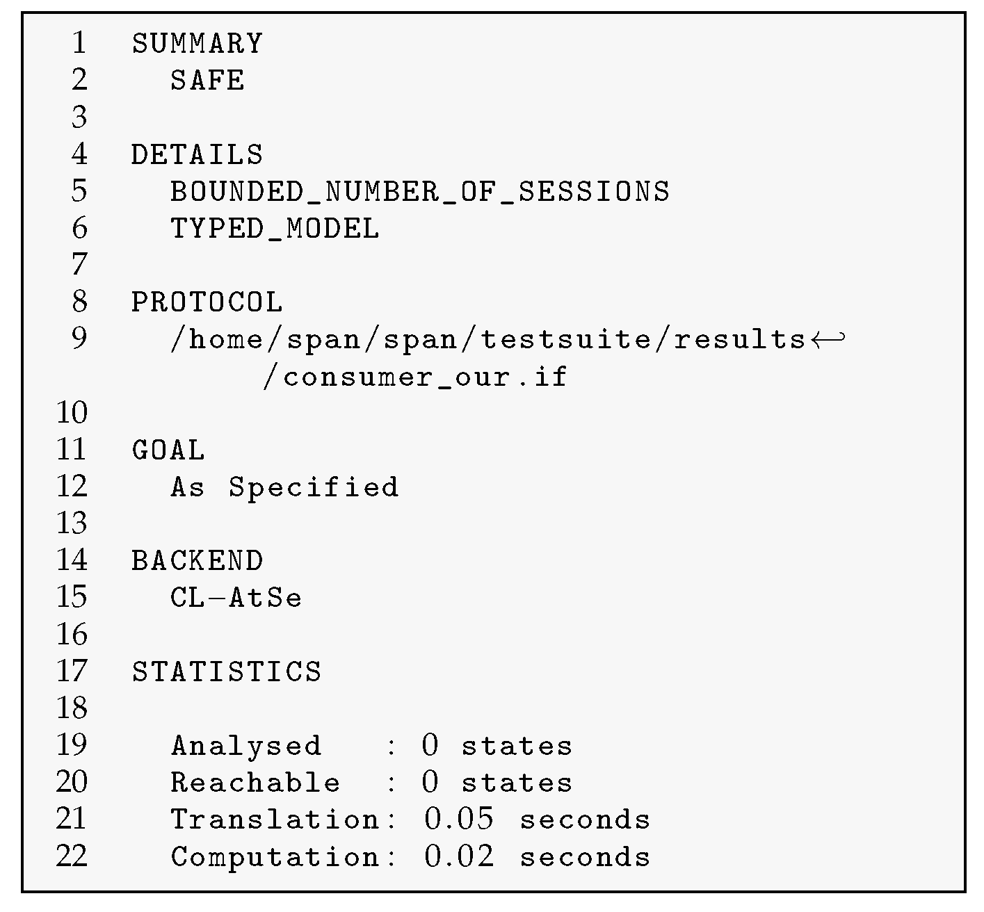The width and height of the screenshot is (984, 912).
Task: Click the /consumer_our.if file name
Action: point(415,377)
